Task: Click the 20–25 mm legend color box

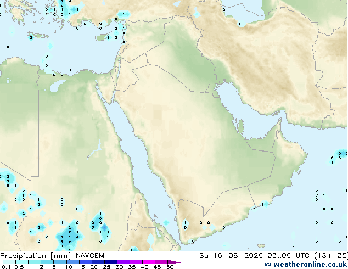Action: click(98, 262)
